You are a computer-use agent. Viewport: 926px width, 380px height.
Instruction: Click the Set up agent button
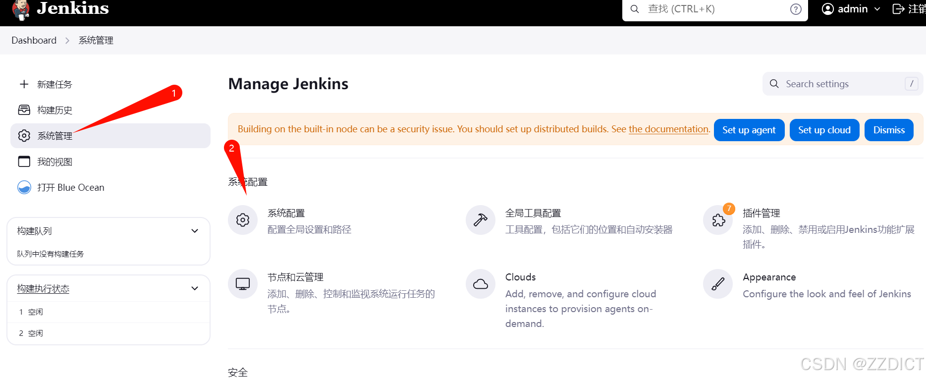coord(749,130)
